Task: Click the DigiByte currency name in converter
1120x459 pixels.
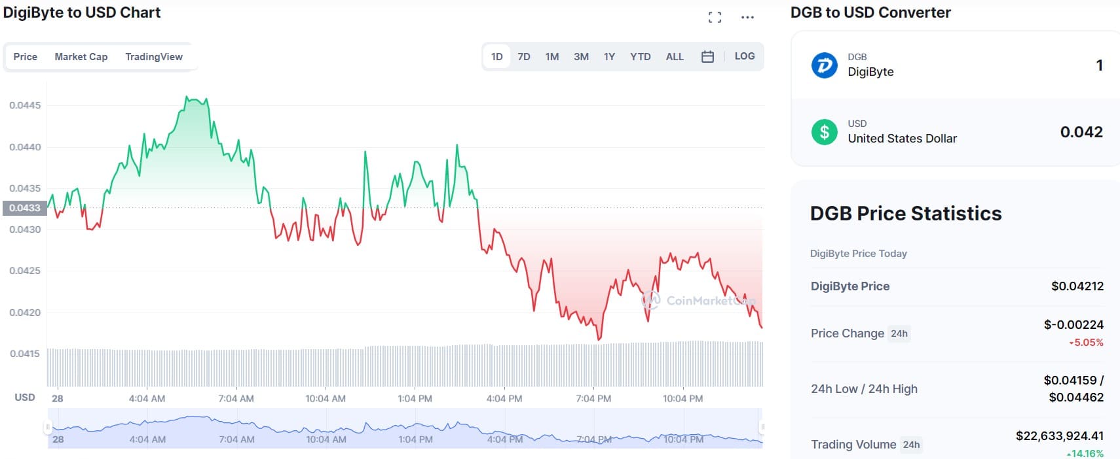Action: 870,72
